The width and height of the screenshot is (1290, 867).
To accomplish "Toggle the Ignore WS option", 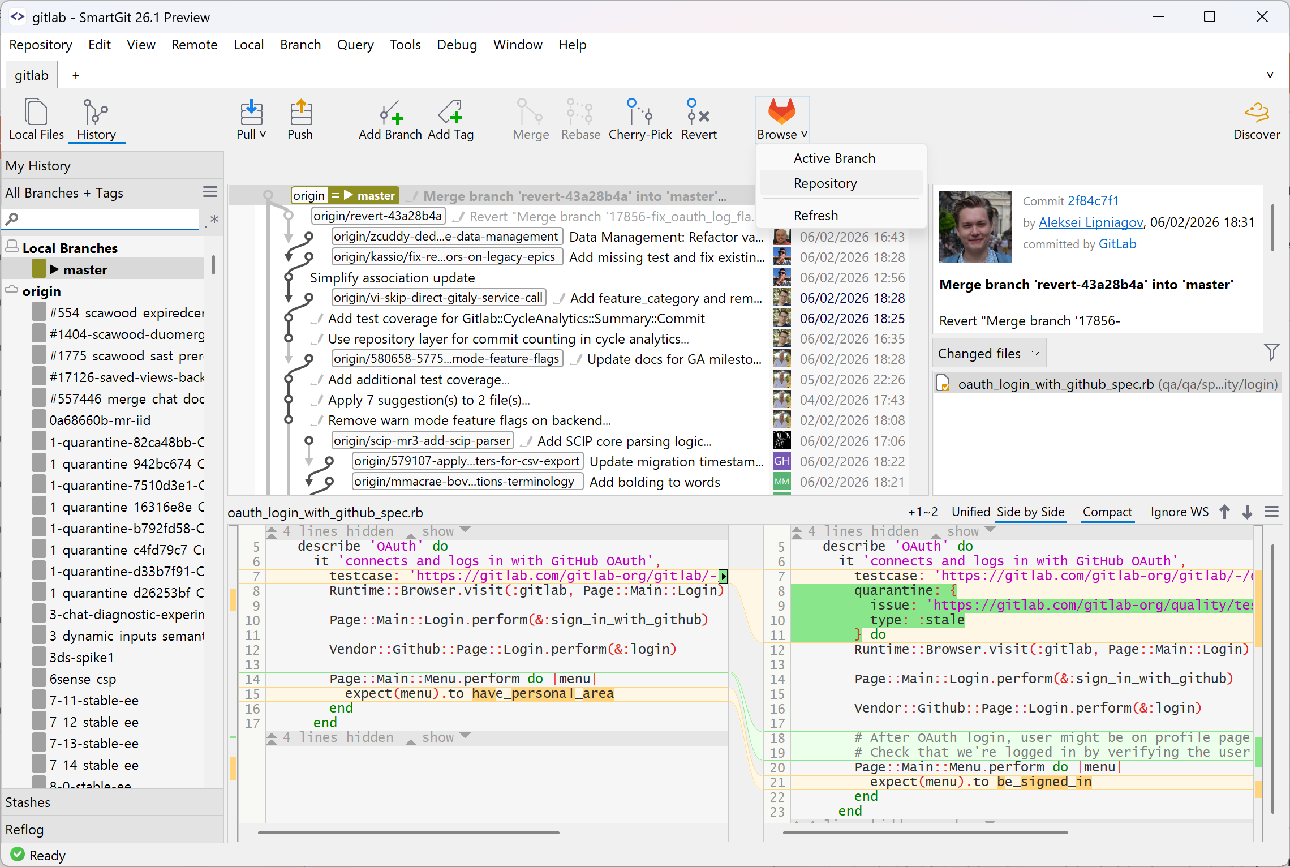I will coord(1179,512).
